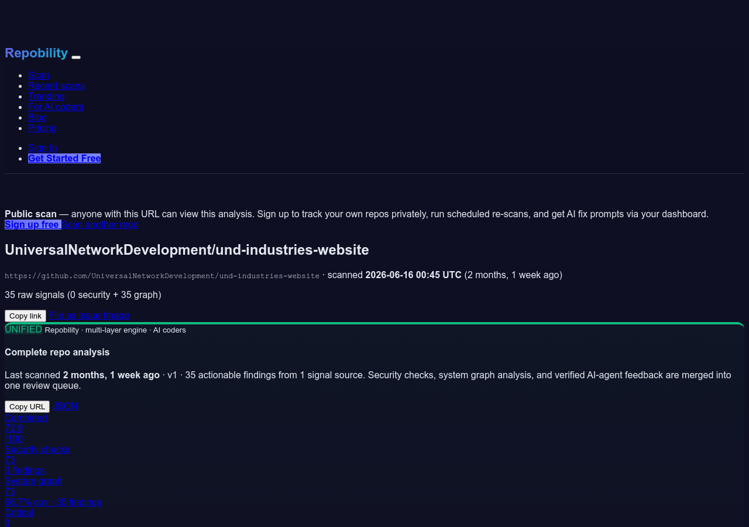The image size is (749, 527).
Task: Click the Sign up free link
Action: (33, 224)
